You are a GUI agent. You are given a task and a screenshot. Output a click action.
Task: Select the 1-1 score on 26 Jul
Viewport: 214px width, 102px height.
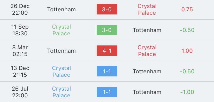click(107, 92)
